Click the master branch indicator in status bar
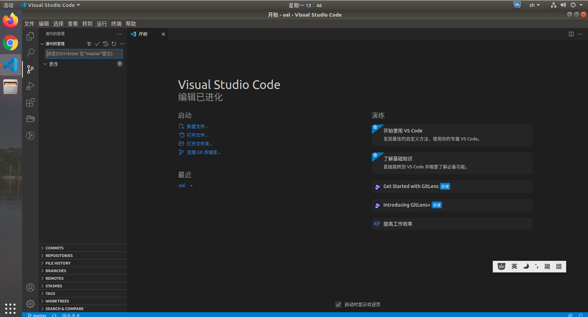The width and height of the screenshot is (588, 317). click(37, 315)
